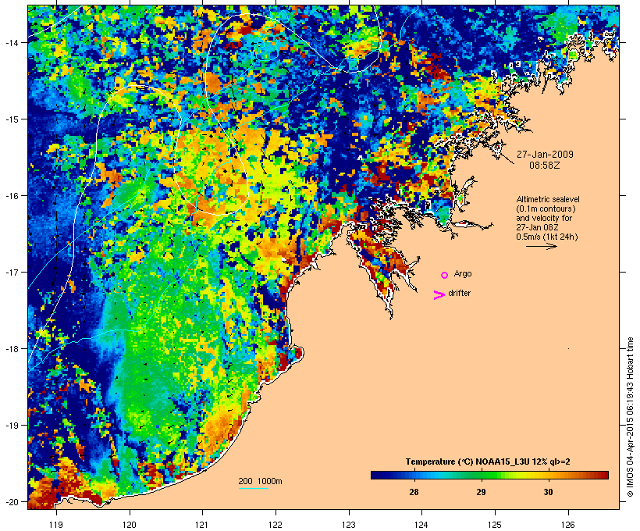The height and width of the screenshot is (531, 640).
Task: Click the IMOS copyright timestamp text
Action: [630, 417]
